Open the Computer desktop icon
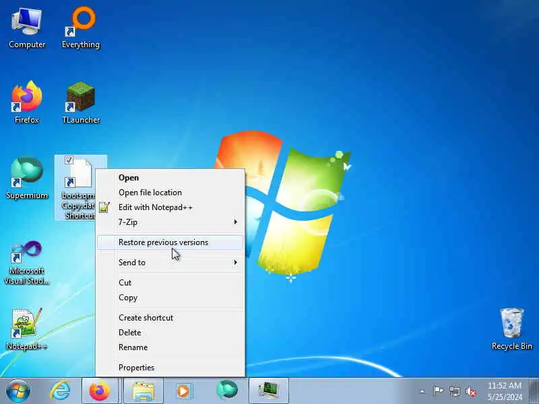Viewport: 539px width, 404px height. (x=27, y=29)
